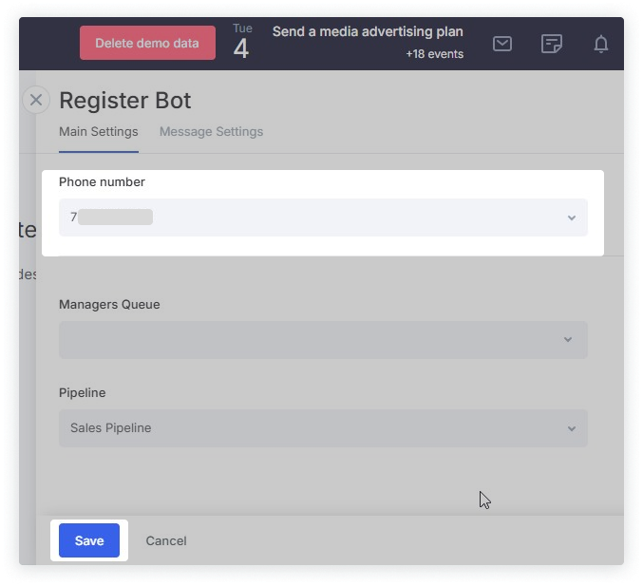Viewport: 643px width, 586px height.
Task: Open the notes message icon in header
Action: pos(552,44)
